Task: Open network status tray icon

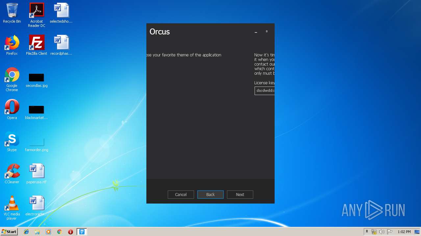Action: 374,232
